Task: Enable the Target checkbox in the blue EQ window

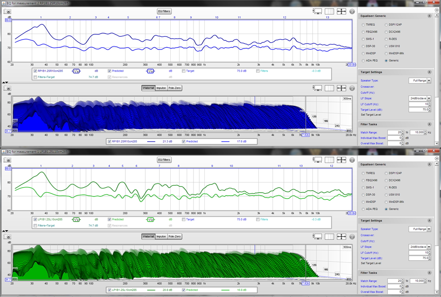Action: click(183, 71)
